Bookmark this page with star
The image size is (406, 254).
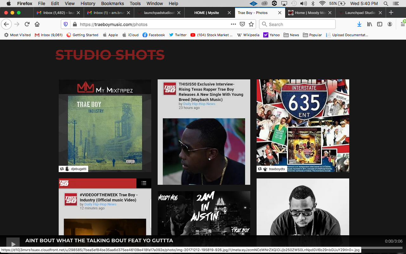[x=251, y=24]
